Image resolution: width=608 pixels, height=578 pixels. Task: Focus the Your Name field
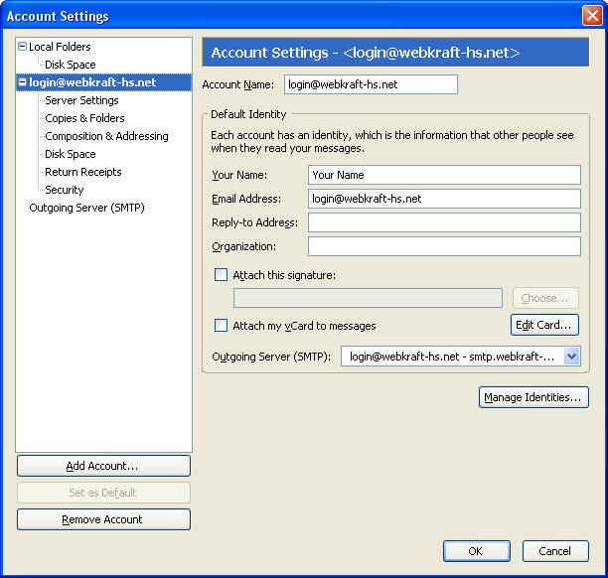coord(444,175)
